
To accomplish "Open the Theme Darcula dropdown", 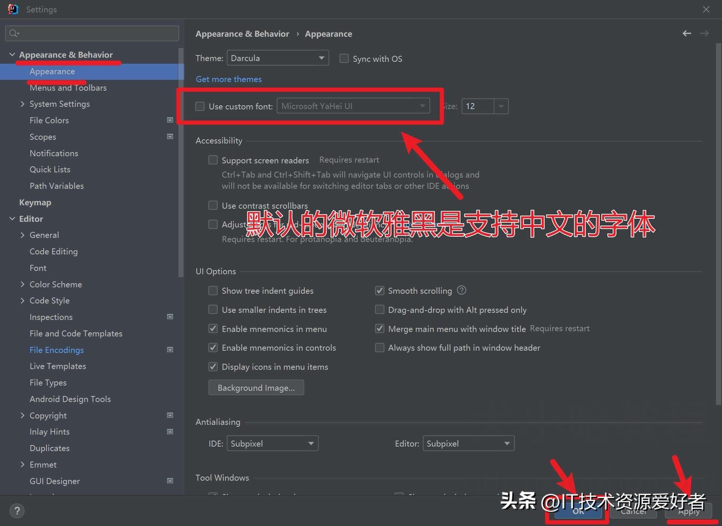I will [278, 58].
